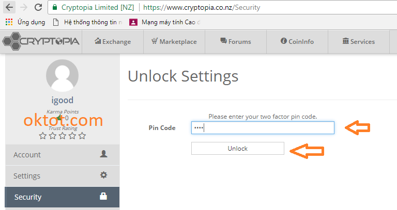The width and height of the screenshot is (397, 210).
Task: Open the igood profile avatar picture
Action: point(62,75)
